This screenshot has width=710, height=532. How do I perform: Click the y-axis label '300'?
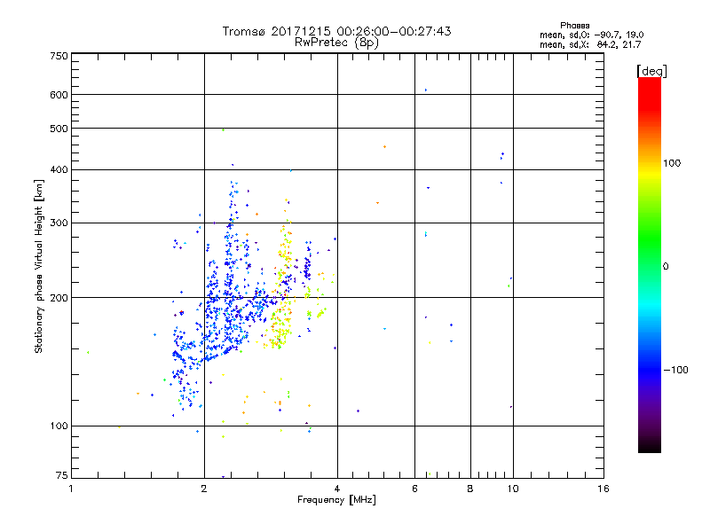coord(59,223)
